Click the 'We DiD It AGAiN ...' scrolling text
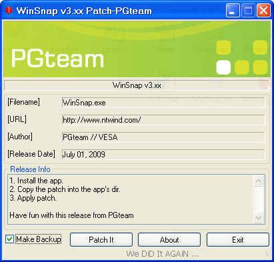The height and width of the screenshot is (262, 274). click(162, 254)
